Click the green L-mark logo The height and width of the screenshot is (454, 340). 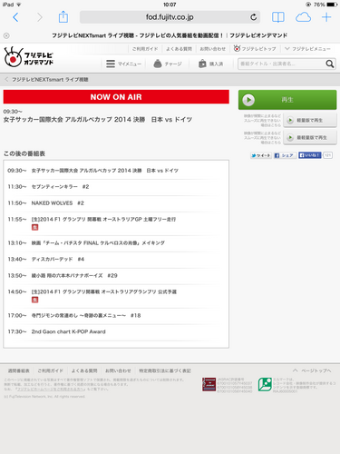265,385
